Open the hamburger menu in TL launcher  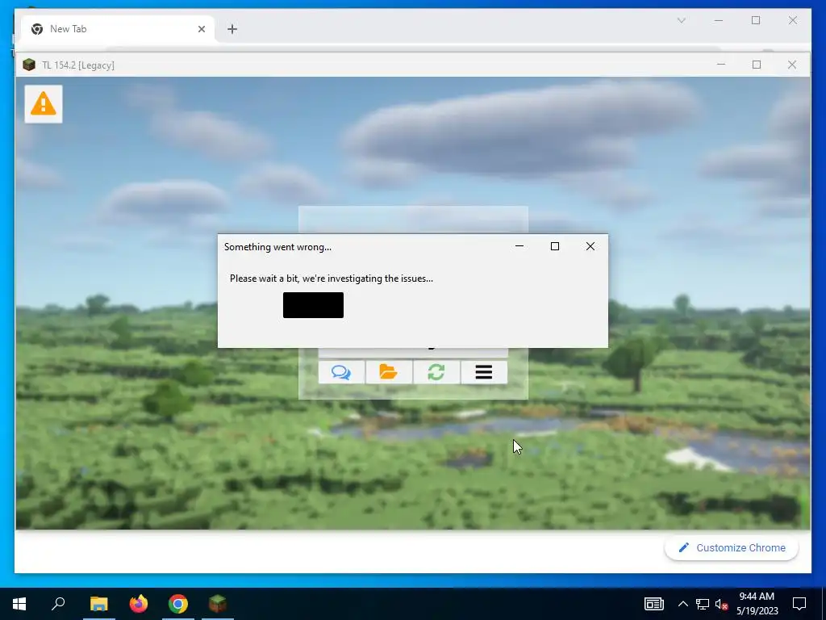[484, 372]
